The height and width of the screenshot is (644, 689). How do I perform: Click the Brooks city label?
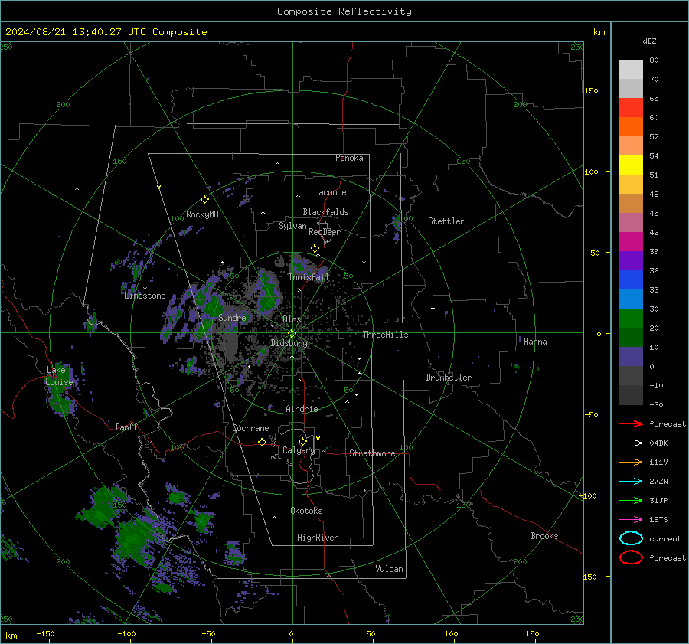[544, 536]
